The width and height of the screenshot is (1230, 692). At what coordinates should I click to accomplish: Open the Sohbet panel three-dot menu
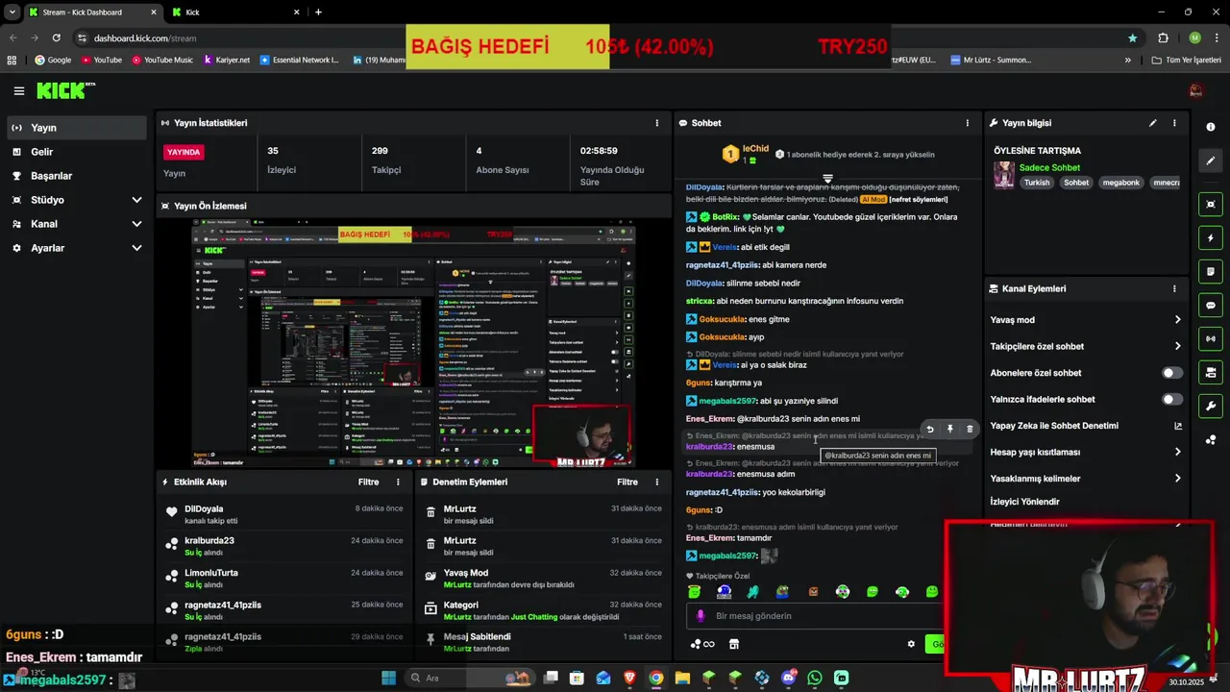967,123
